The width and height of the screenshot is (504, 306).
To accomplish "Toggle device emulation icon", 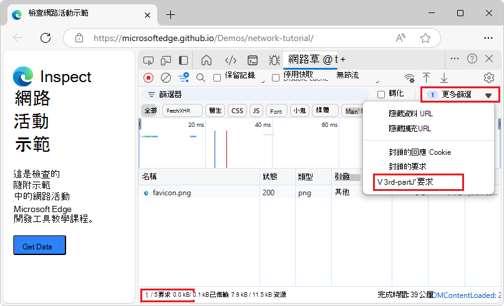I will coord(166,60).
